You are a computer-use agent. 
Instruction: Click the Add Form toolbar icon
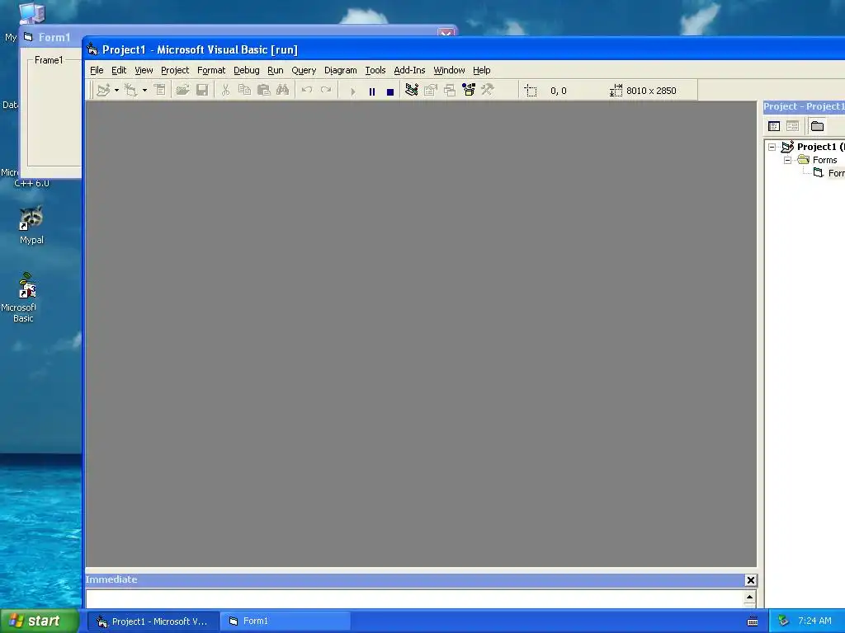point(131,91)
